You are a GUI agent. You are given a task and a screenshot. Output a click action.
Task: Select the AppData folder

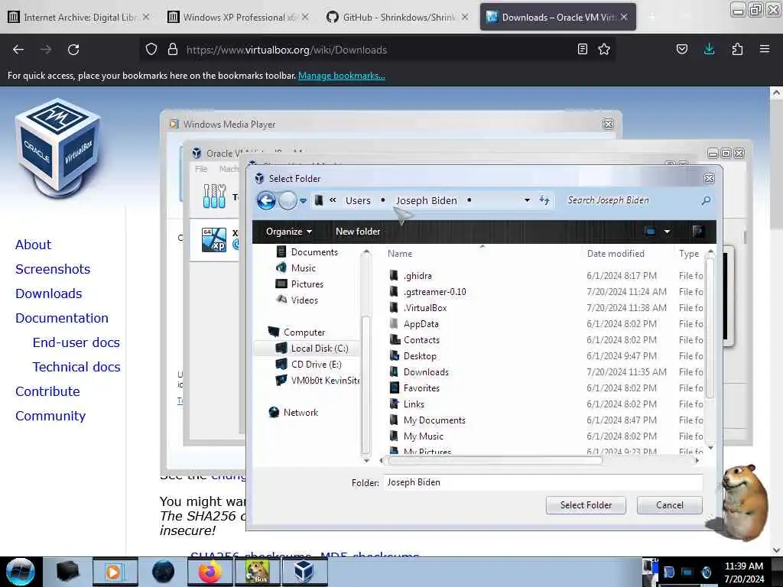[421, 324]
